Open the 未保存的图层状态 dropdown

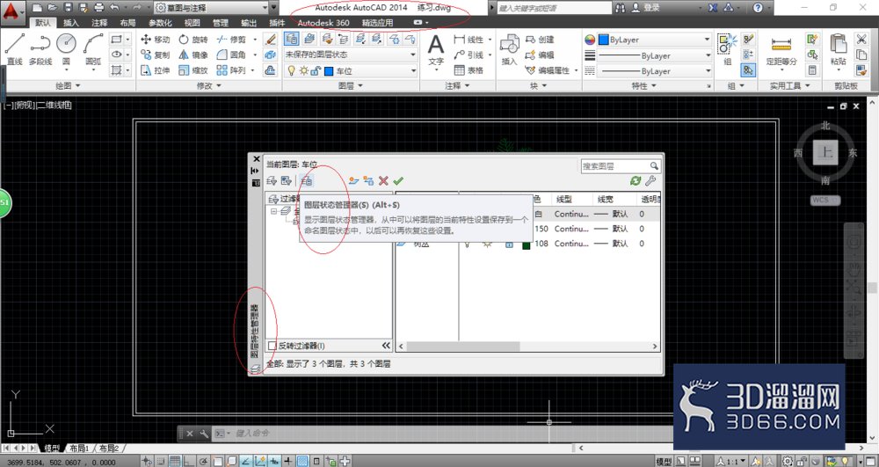click(351, 55)
